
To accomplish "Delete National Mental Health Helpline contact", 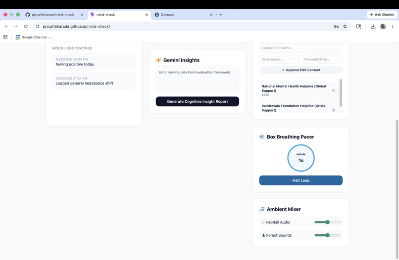I will (333, 91).
